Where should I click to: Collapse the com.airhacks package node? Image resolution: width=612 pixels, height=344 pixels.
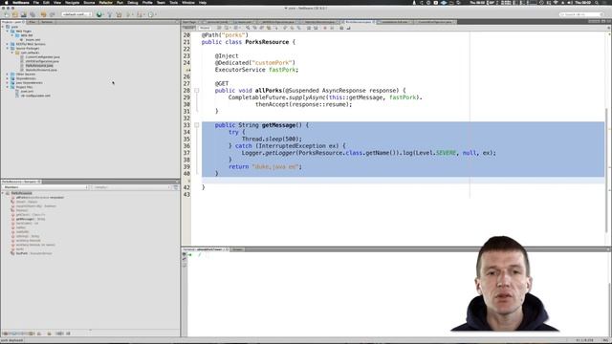tap(12, 53)
